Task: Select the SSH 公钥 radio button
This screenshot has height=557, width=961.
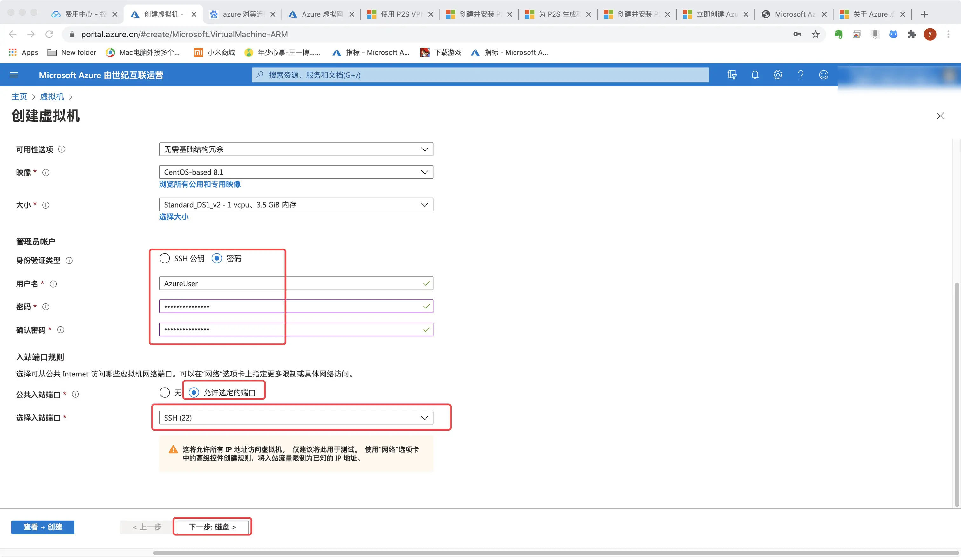Action: click(164, 258)
